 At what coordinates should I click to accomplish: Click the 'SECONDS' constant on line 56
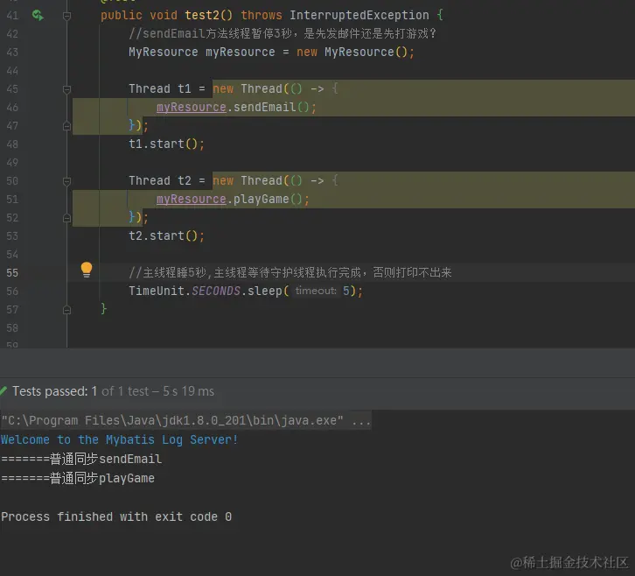[x=216, y=291]
